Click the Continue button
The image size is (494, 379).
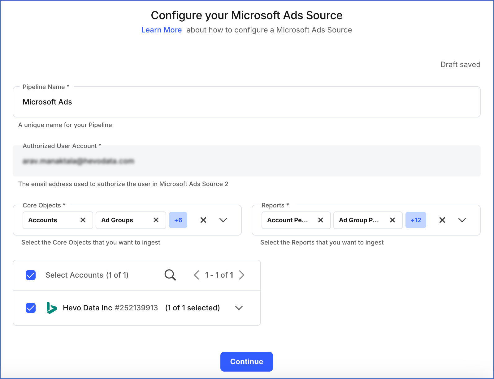click(247, 362)
